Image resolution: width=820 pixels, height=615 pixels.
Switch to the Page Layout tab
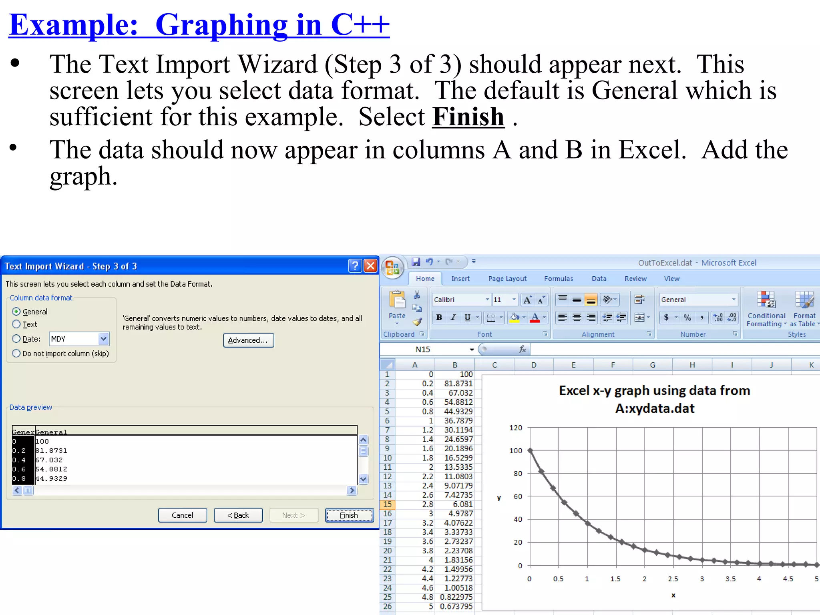507,279
